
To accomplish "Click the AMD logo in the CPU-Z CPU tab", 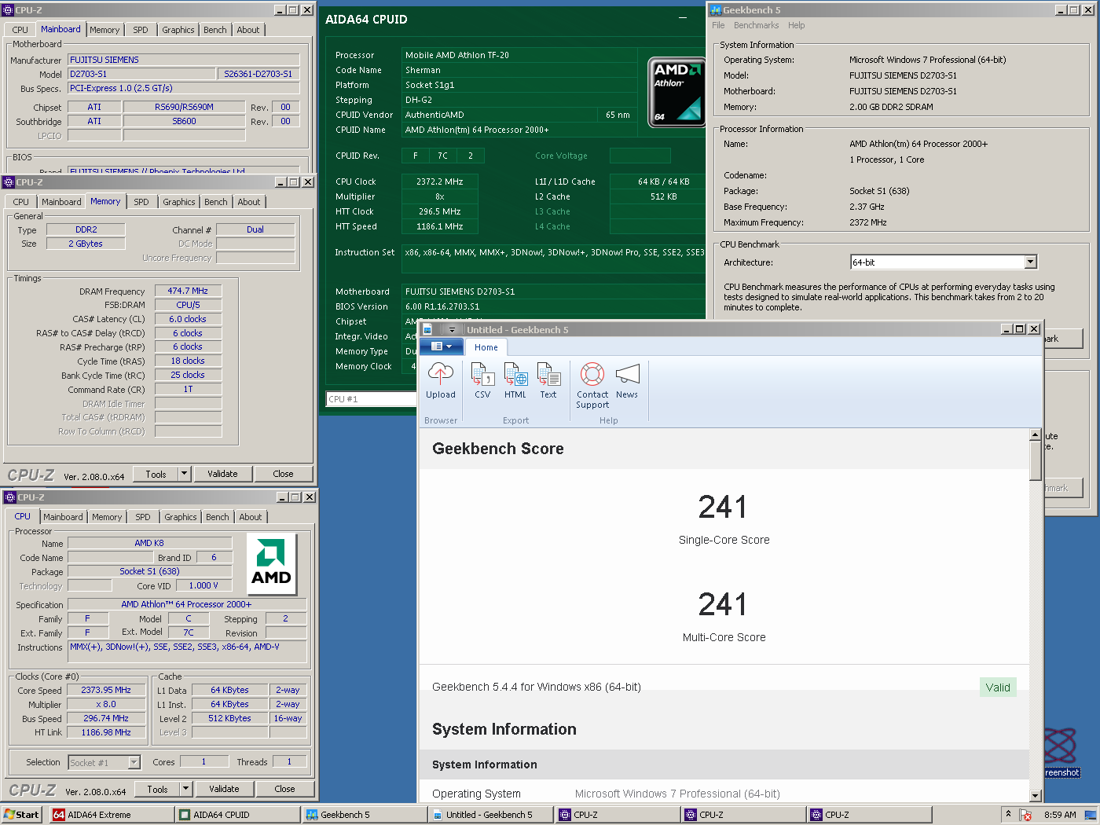I will [271, 564].
